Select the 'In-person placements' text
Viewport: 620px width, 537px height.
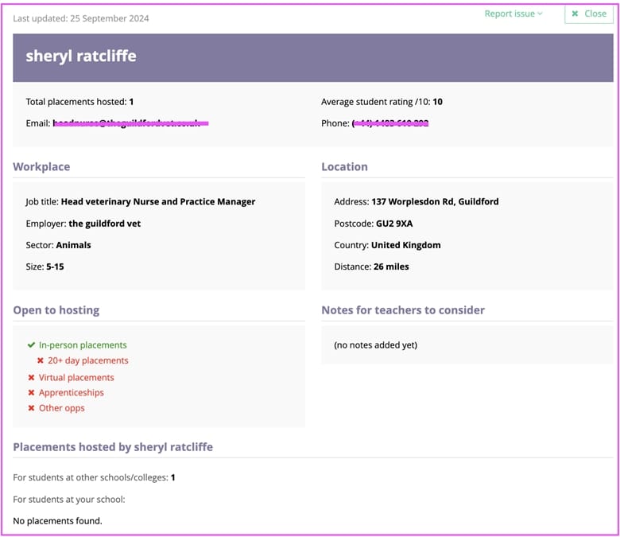tap(83, 345)
